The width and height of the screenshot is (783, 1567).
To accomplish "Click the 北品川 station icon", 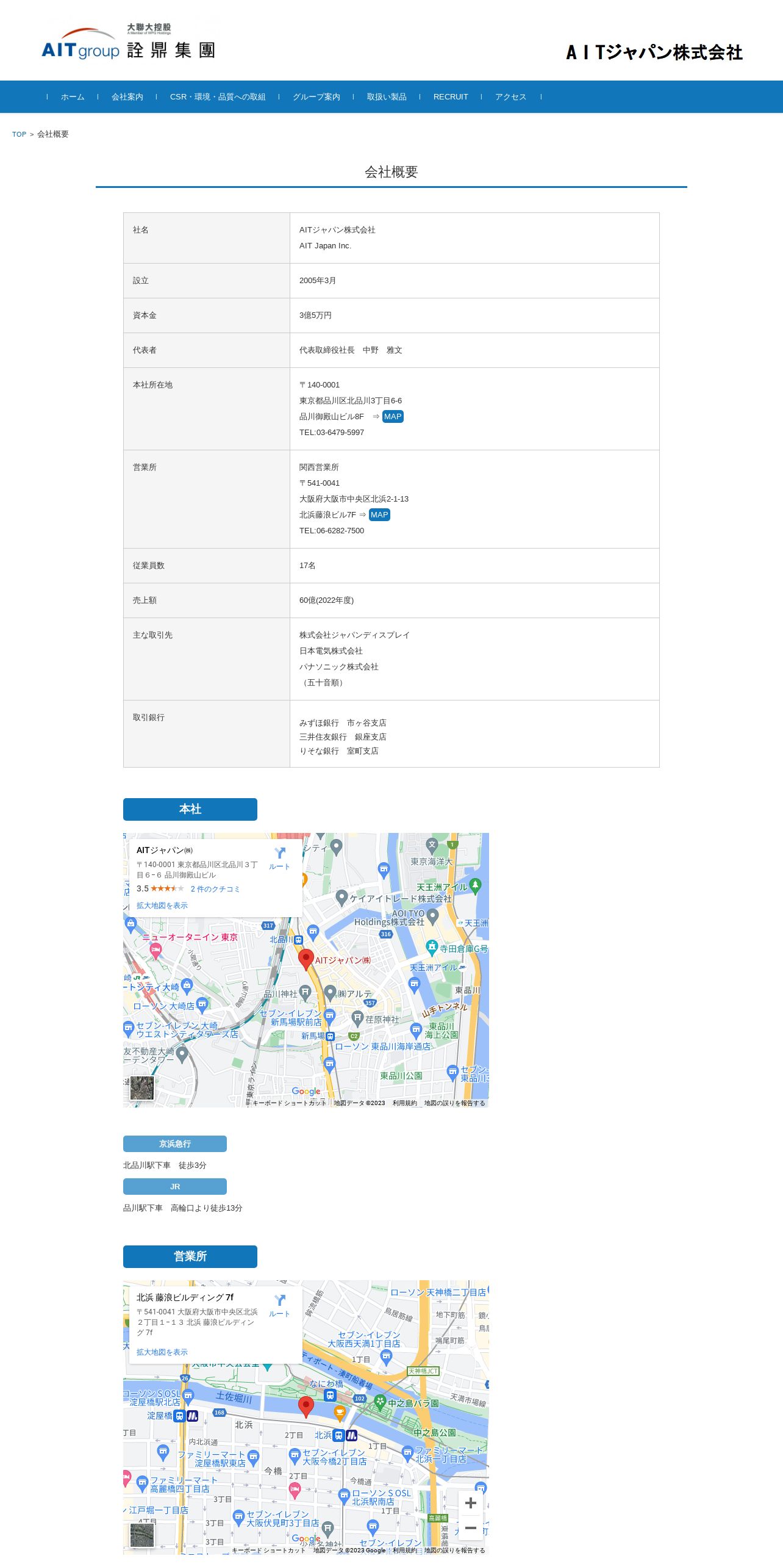I will pyautogui.click(x=299, y=940).
